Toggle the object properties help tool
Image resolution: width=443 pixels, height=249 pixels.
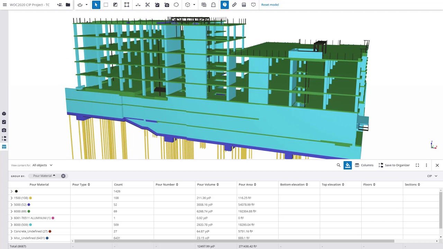[225, 5]
